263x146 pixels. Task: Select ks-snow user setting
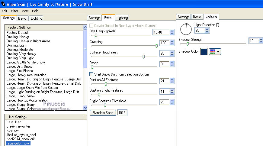pyautogui.click(x=13, y=131)
